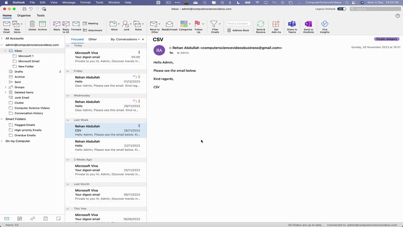Expand the On my Computer section

[x=2, y=141]
